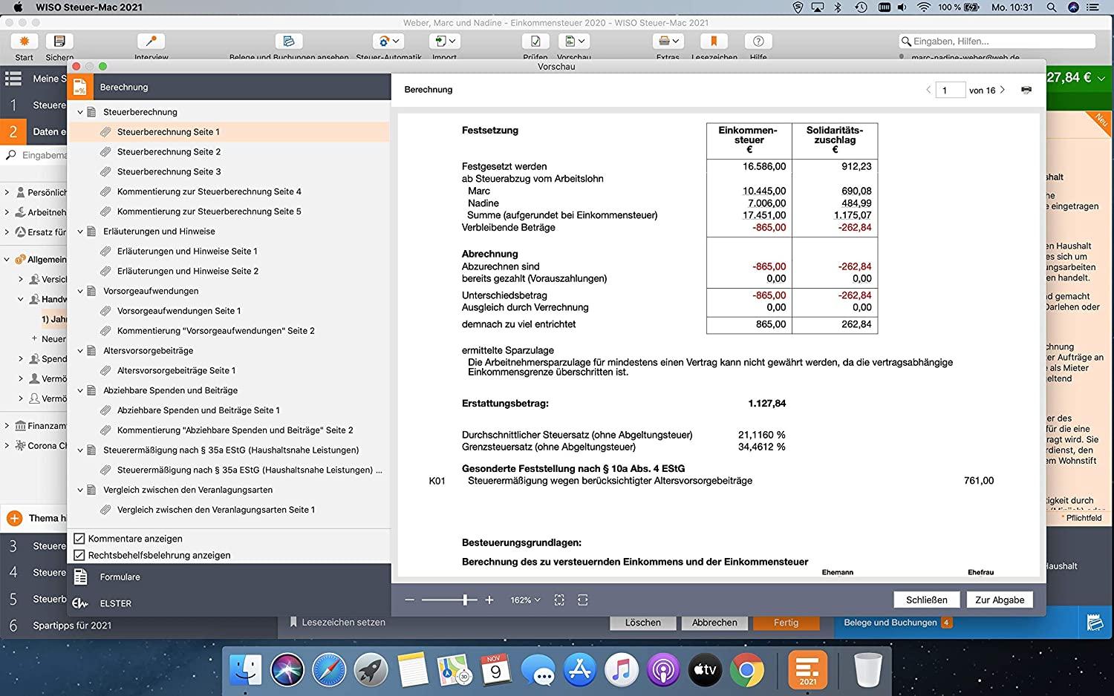The height and width of the screenshot is (696, 1114).
Task: Open Safari from the Dock
Action: point(328,671)
